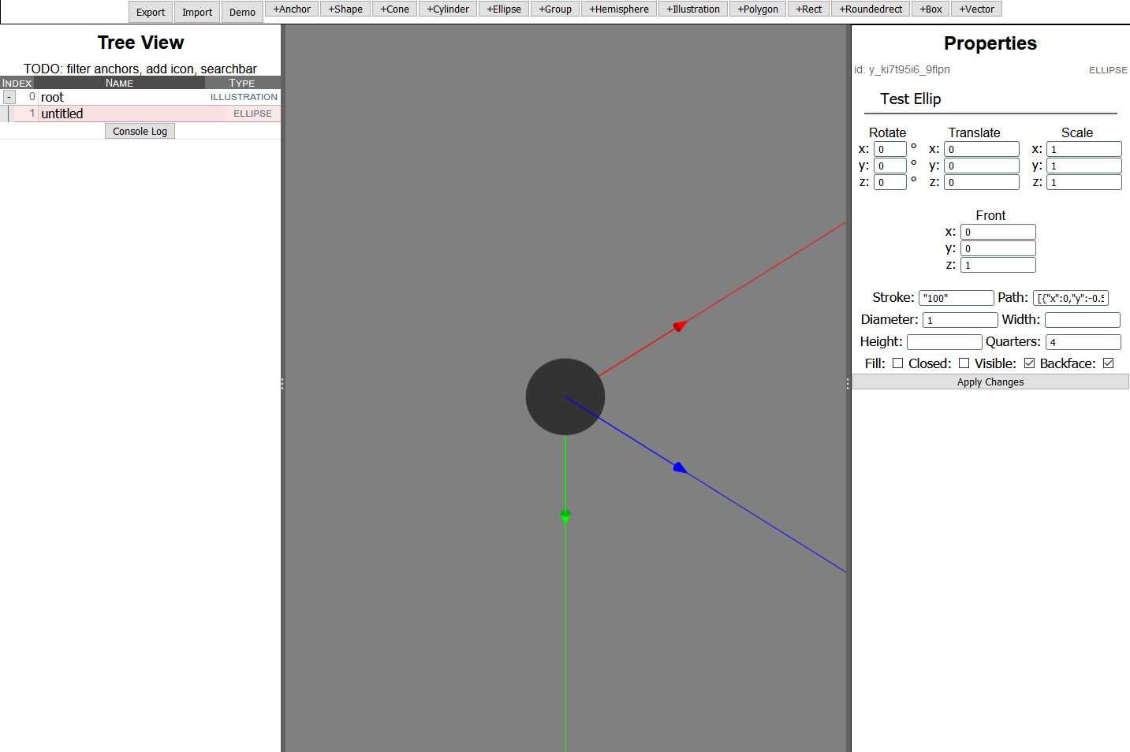
Task: Insert a Vector with the +Vector button
Action: tap(976, 9)
